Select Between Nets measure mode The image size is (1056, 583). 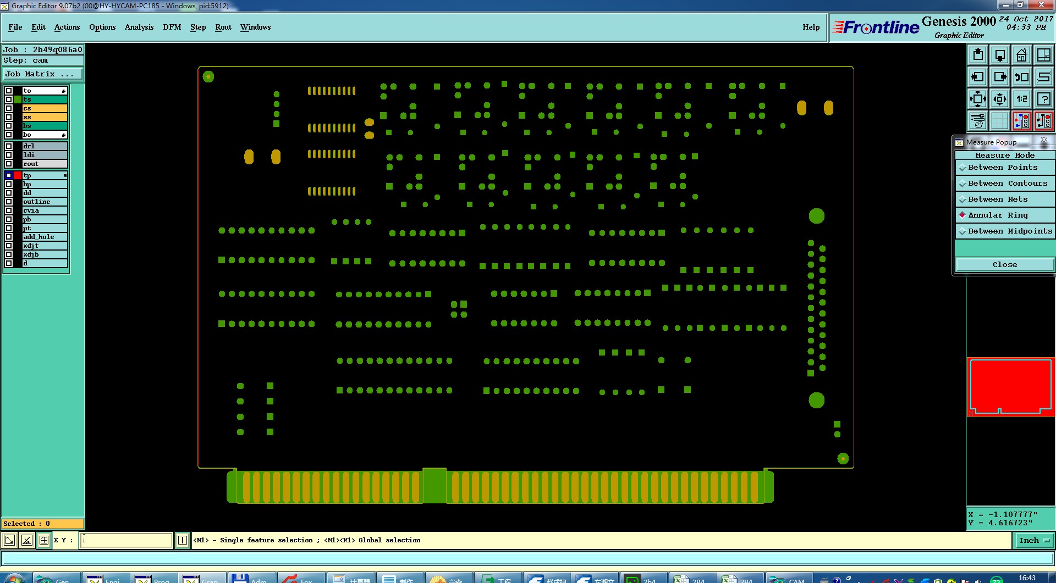click(x=1004, y=199)
